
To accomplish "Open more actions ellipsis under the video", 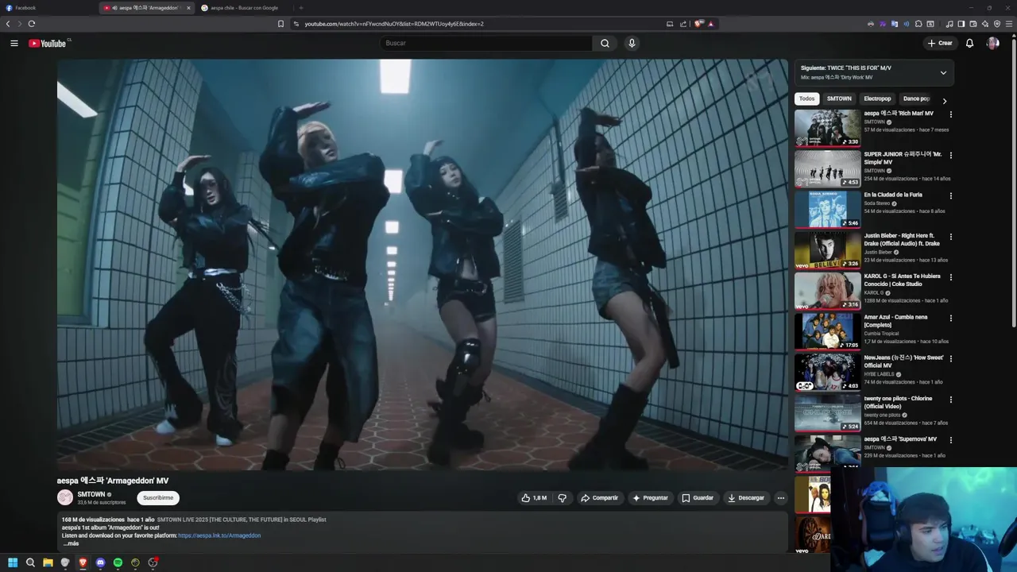I will pyautogui.click(x=780, y=498).
